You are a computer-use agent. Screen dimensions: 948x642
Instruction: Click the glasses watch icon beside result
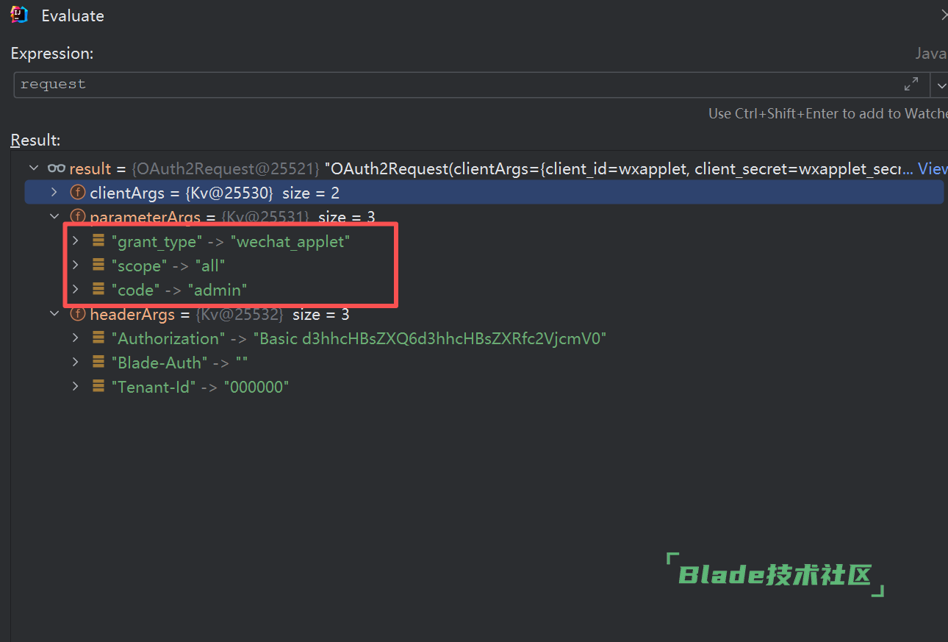57,168
